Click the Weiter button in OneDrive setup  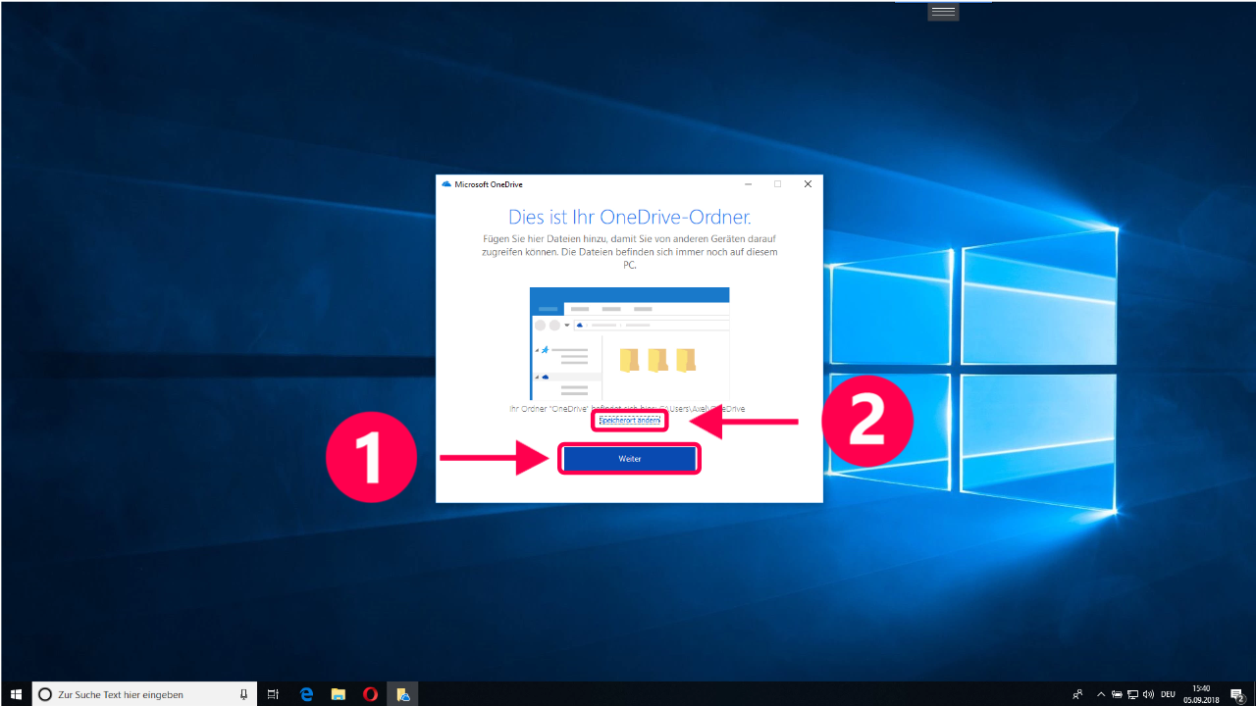tap(629, 459)
